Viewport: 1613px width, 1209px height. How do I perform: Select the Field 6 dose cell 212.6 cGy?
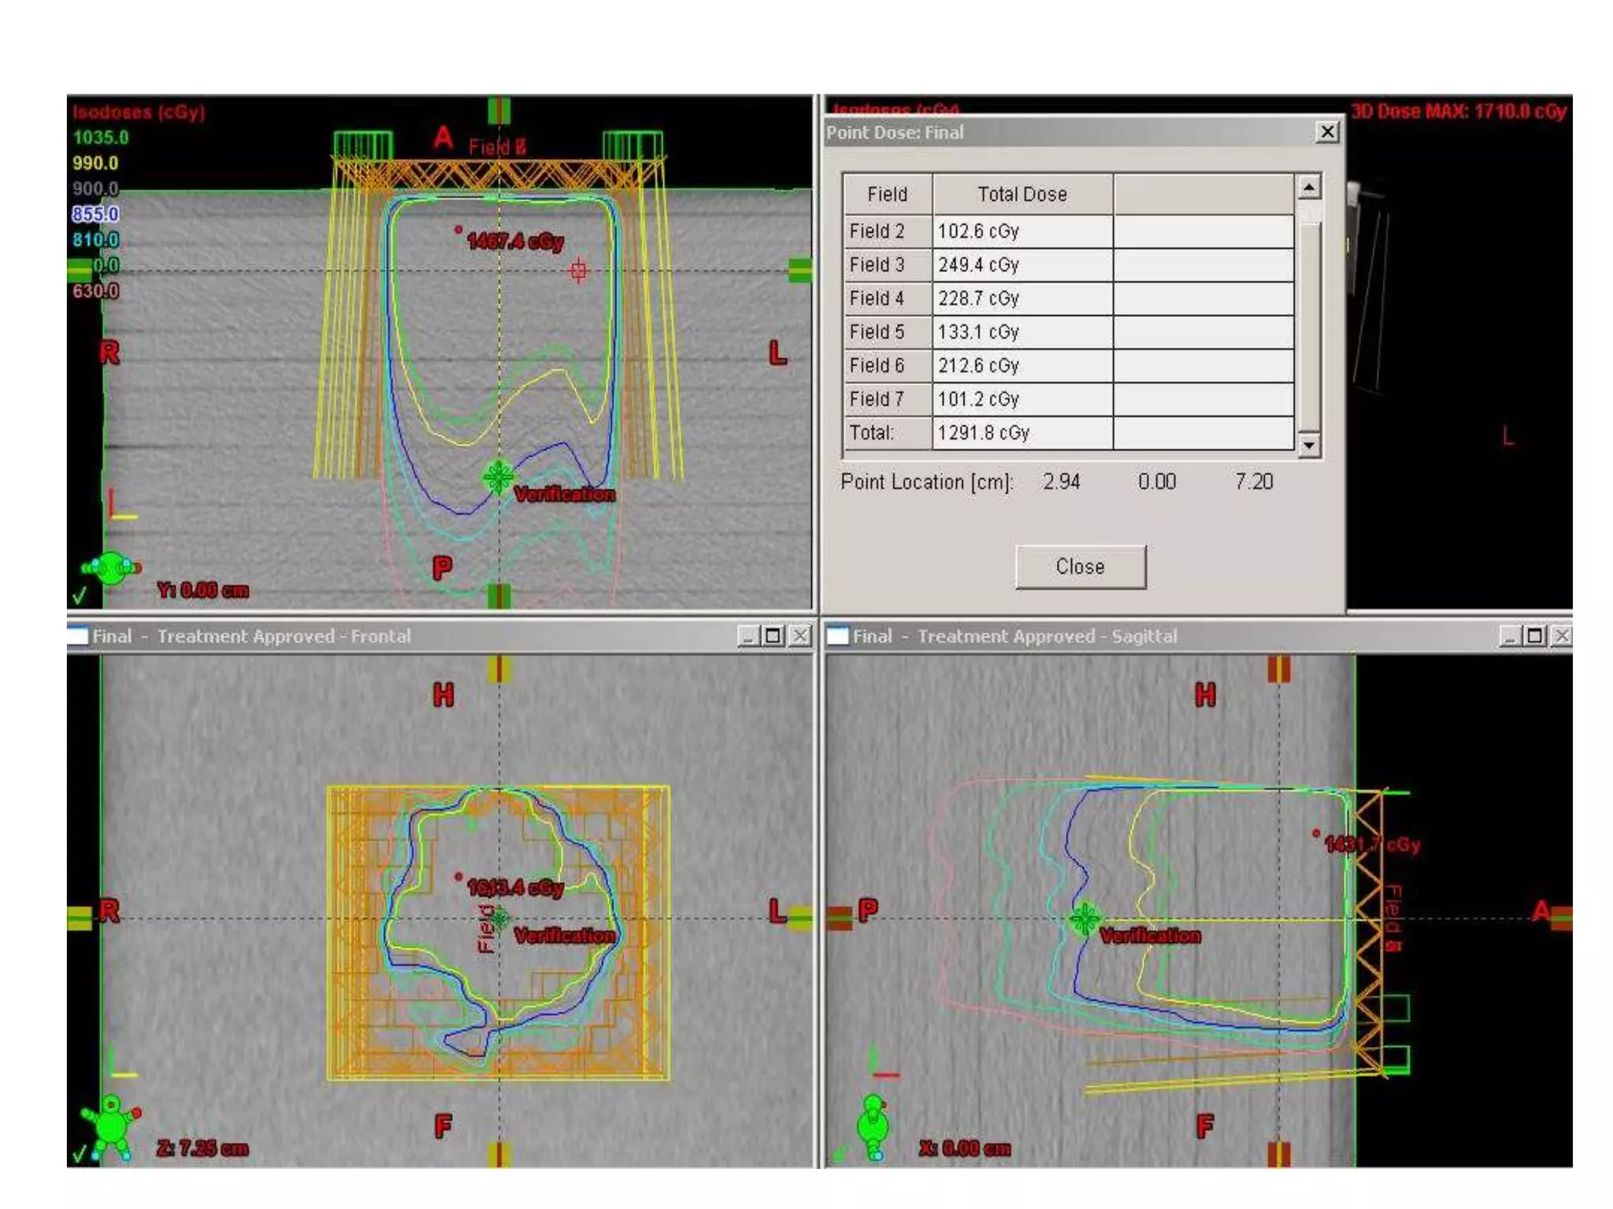point(1022,366)
